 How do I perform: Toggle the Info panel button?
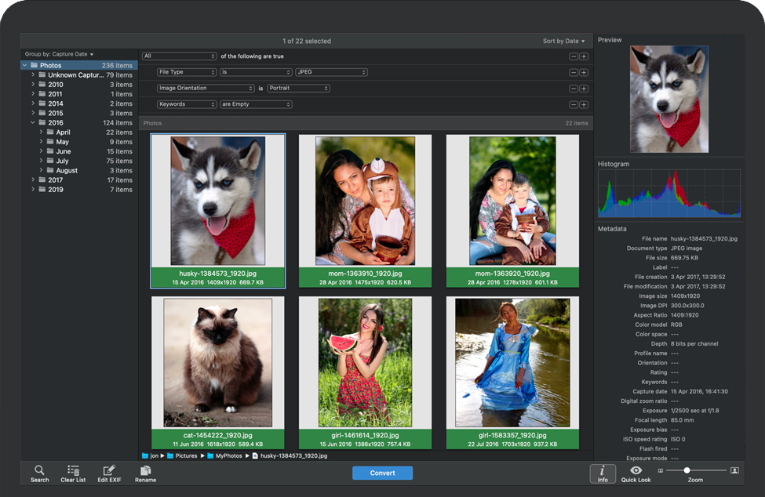(602, 473)
